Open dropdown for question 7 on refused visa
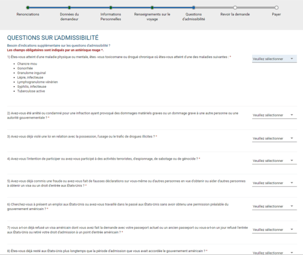Image resolution: width=303 pixels, height=255 pixels. [x=274, y=229]
